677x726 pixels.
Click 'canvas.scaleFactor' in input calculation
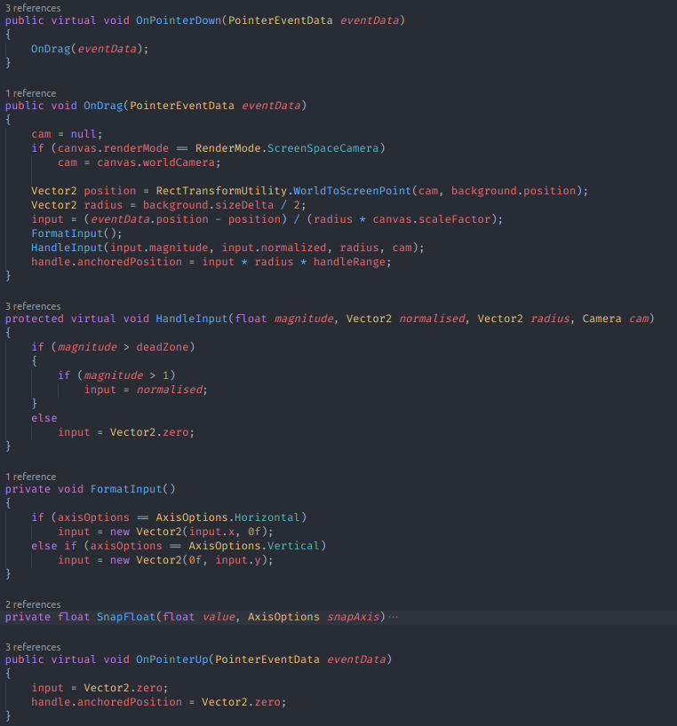tap(432, 219)
